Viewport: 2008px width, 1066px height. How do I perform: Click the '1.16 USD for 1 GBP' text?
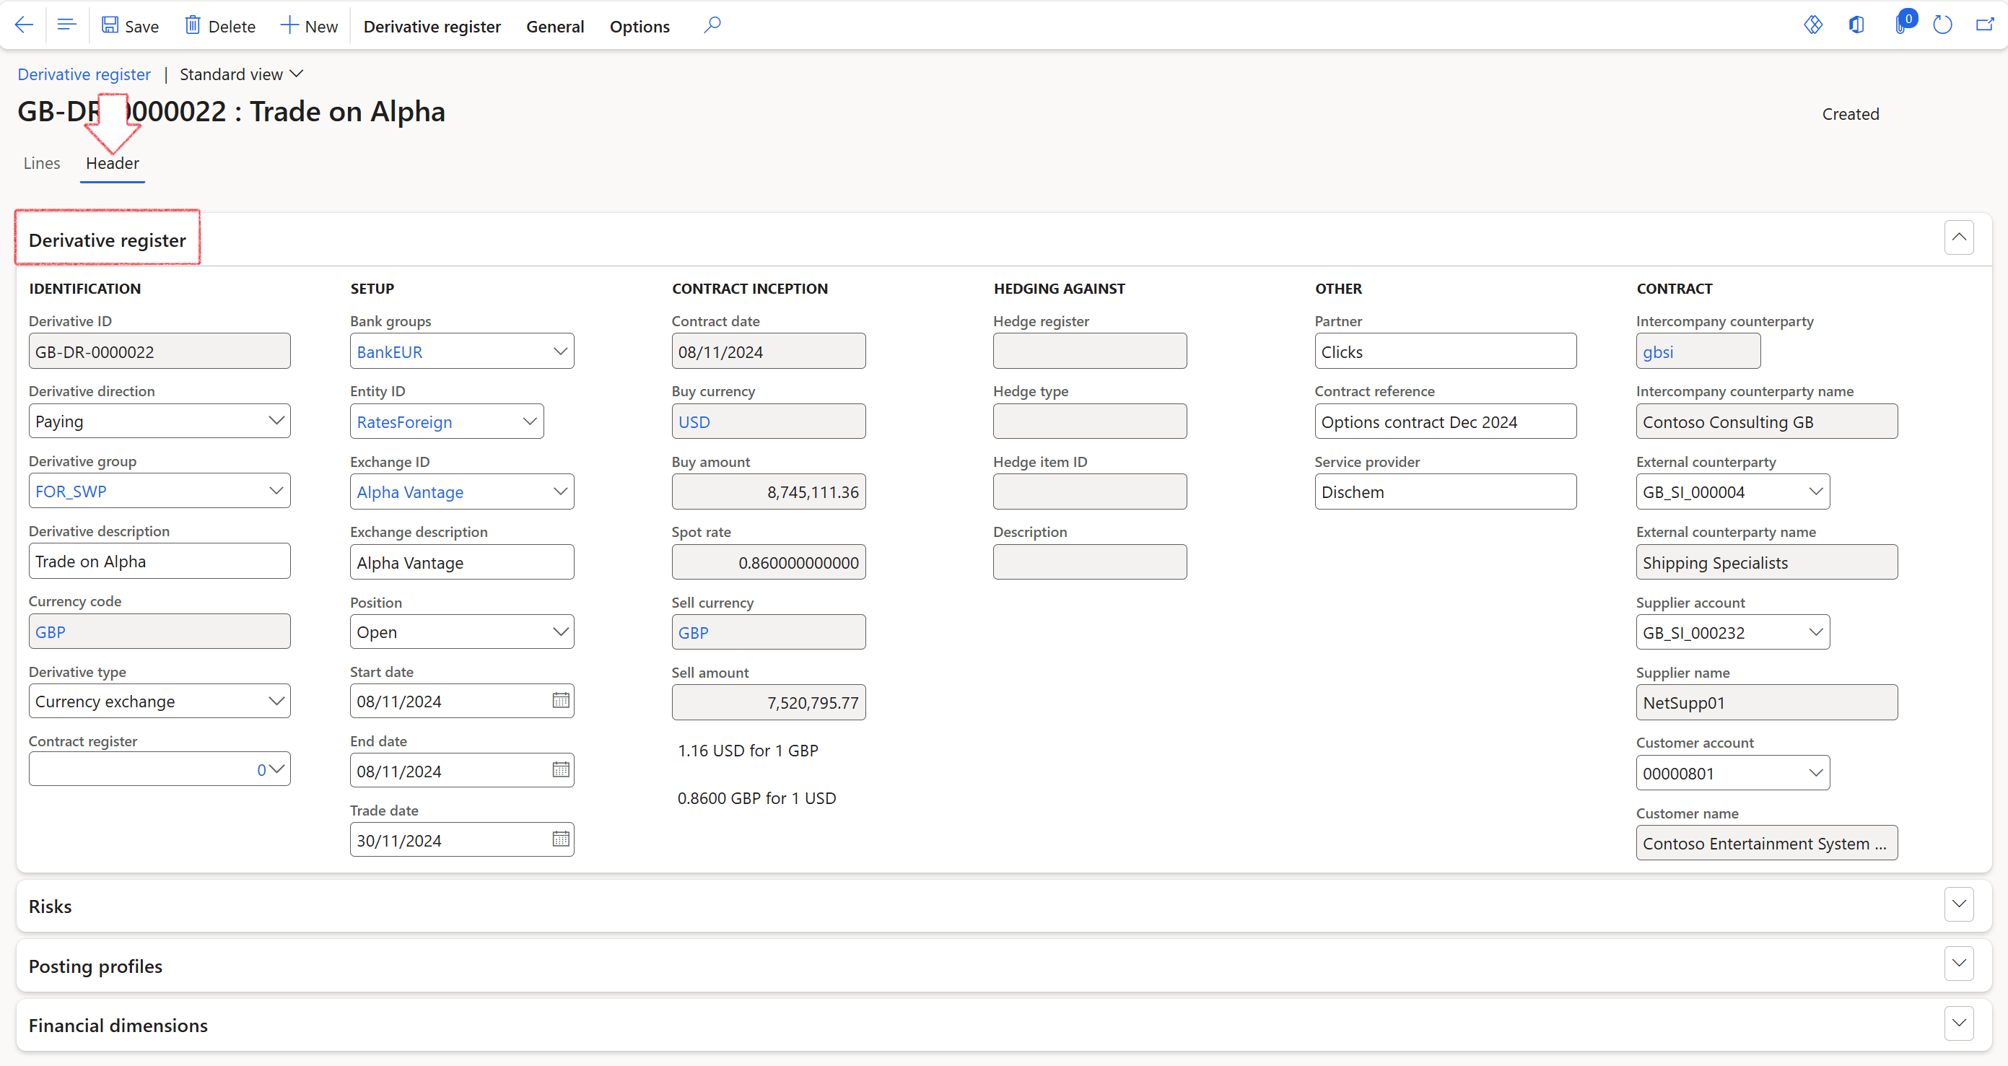pyautogui.click(x=748, y=751)
